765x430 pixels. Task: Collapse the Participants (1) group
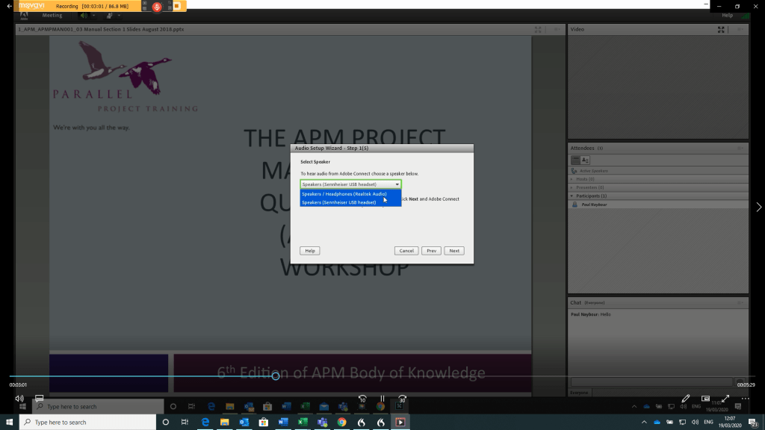(x=574, y=196)
